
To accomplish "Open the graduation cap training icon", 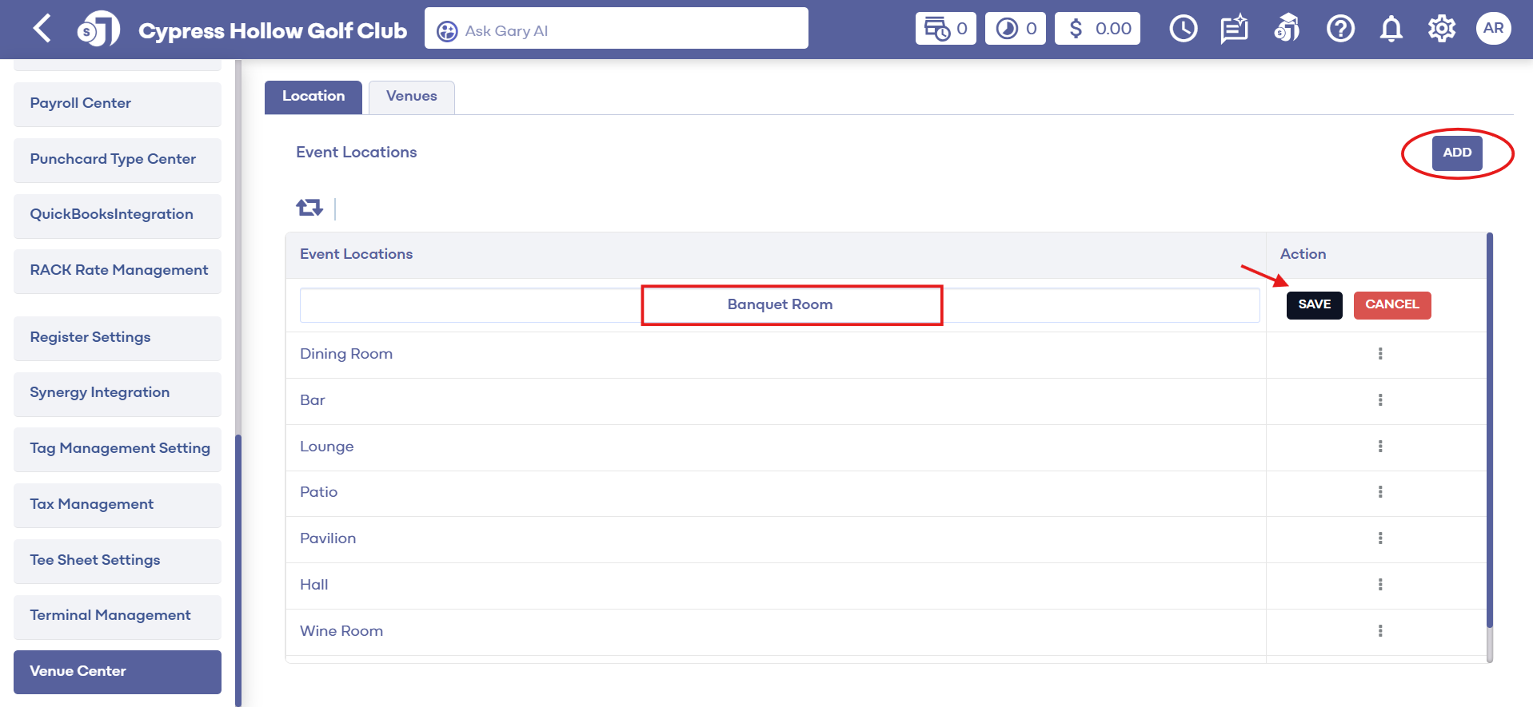I will pos(1287,29).
